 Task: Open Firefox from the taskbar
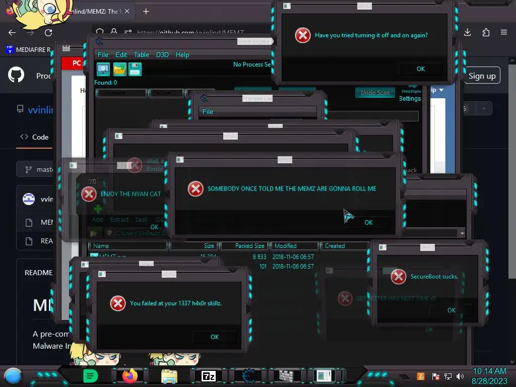coord(130,376)
